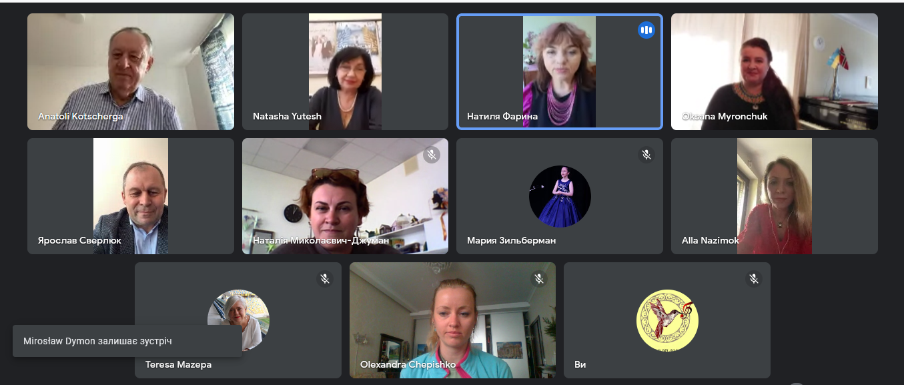Viewport: 904px width, 385px height.
Task: Click the blue speaking indicator on Натиля Фарина
Action: coord(646,30)
